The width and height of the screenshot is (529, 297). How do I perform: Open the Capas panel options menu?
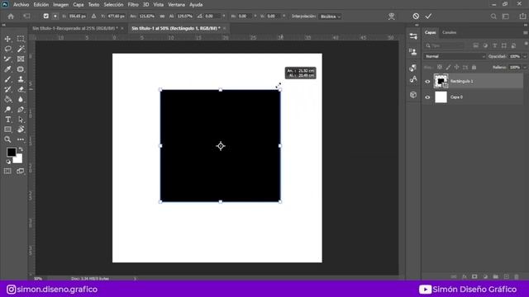[526, 33]
